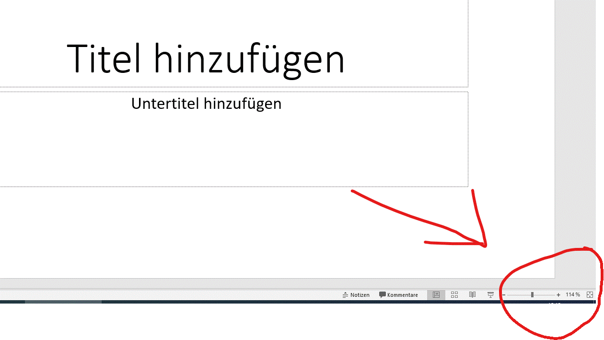This screenshot has height=340, width=604.
Task: Click the zoom out minus button
Action: [503, 295]
